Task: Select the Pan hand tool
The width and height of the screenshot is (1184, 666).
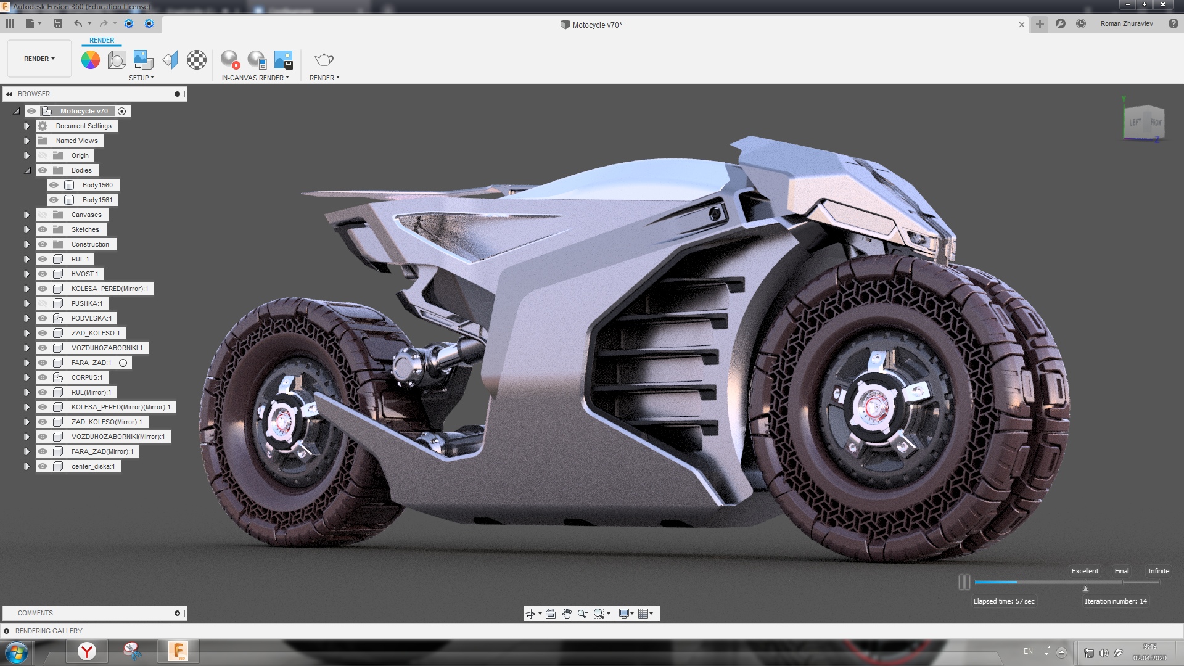Action: pyautogui.click(x=567, y=614)
